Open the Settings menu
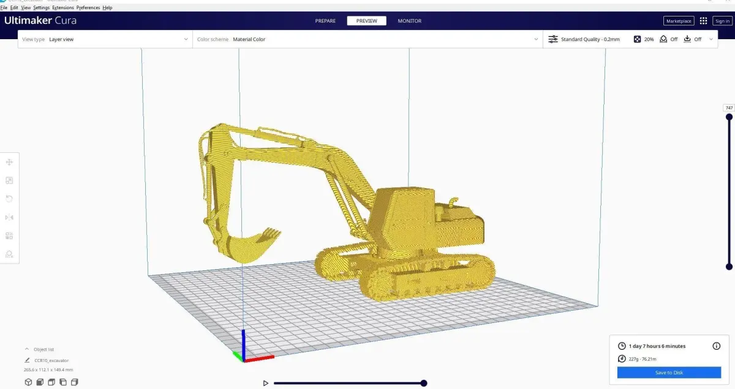The image size is (735, 389). pyautogui.click(x=42, y=8)
